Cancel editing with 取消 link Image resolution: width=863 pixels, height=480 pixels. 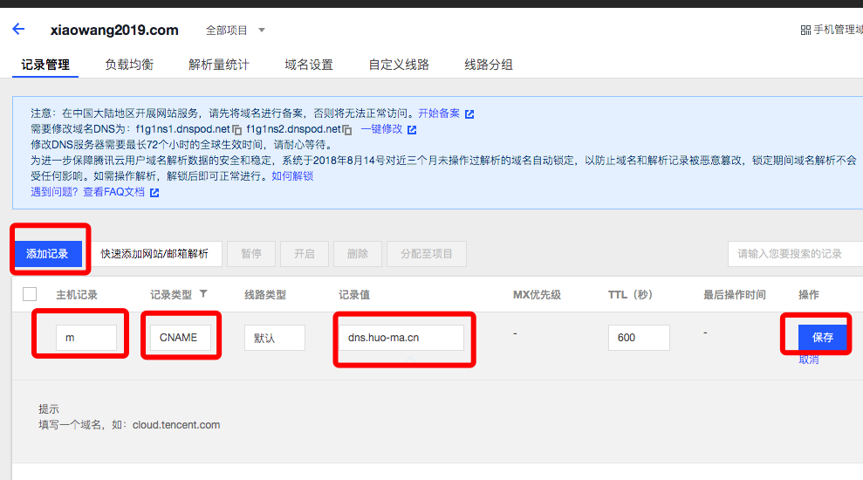point(809,360)
